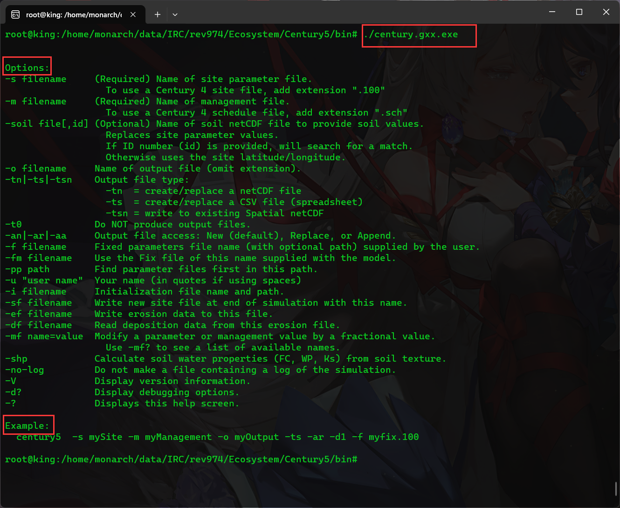
Task: Click "Find parameter files first in this path."
Action: coord(206,269)
